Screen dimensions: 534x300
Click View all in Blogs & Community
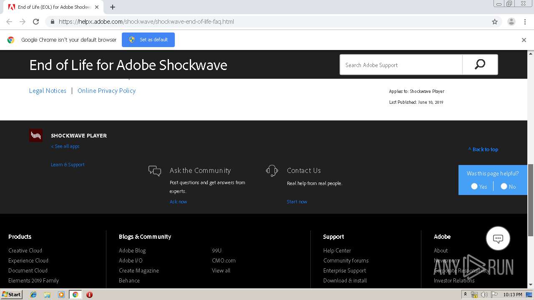[221, 270]
